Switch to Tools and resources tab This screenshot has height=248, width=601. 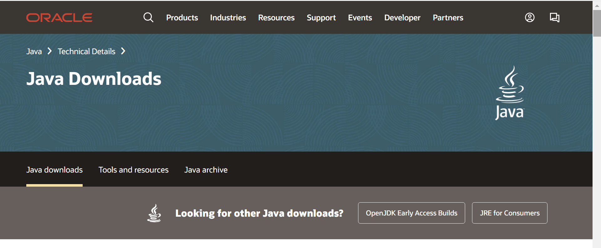pos(133,170)
